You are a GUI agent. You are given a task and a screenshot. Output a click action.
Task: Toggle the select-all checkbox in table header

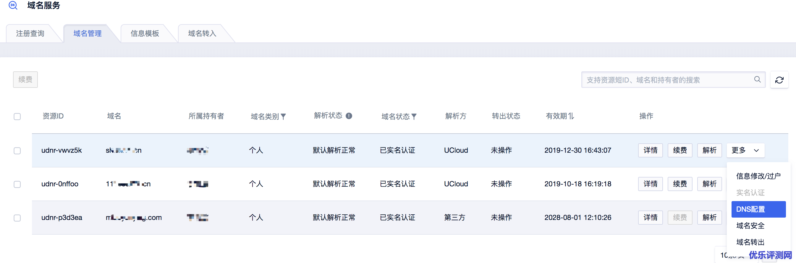click(17, 116)
